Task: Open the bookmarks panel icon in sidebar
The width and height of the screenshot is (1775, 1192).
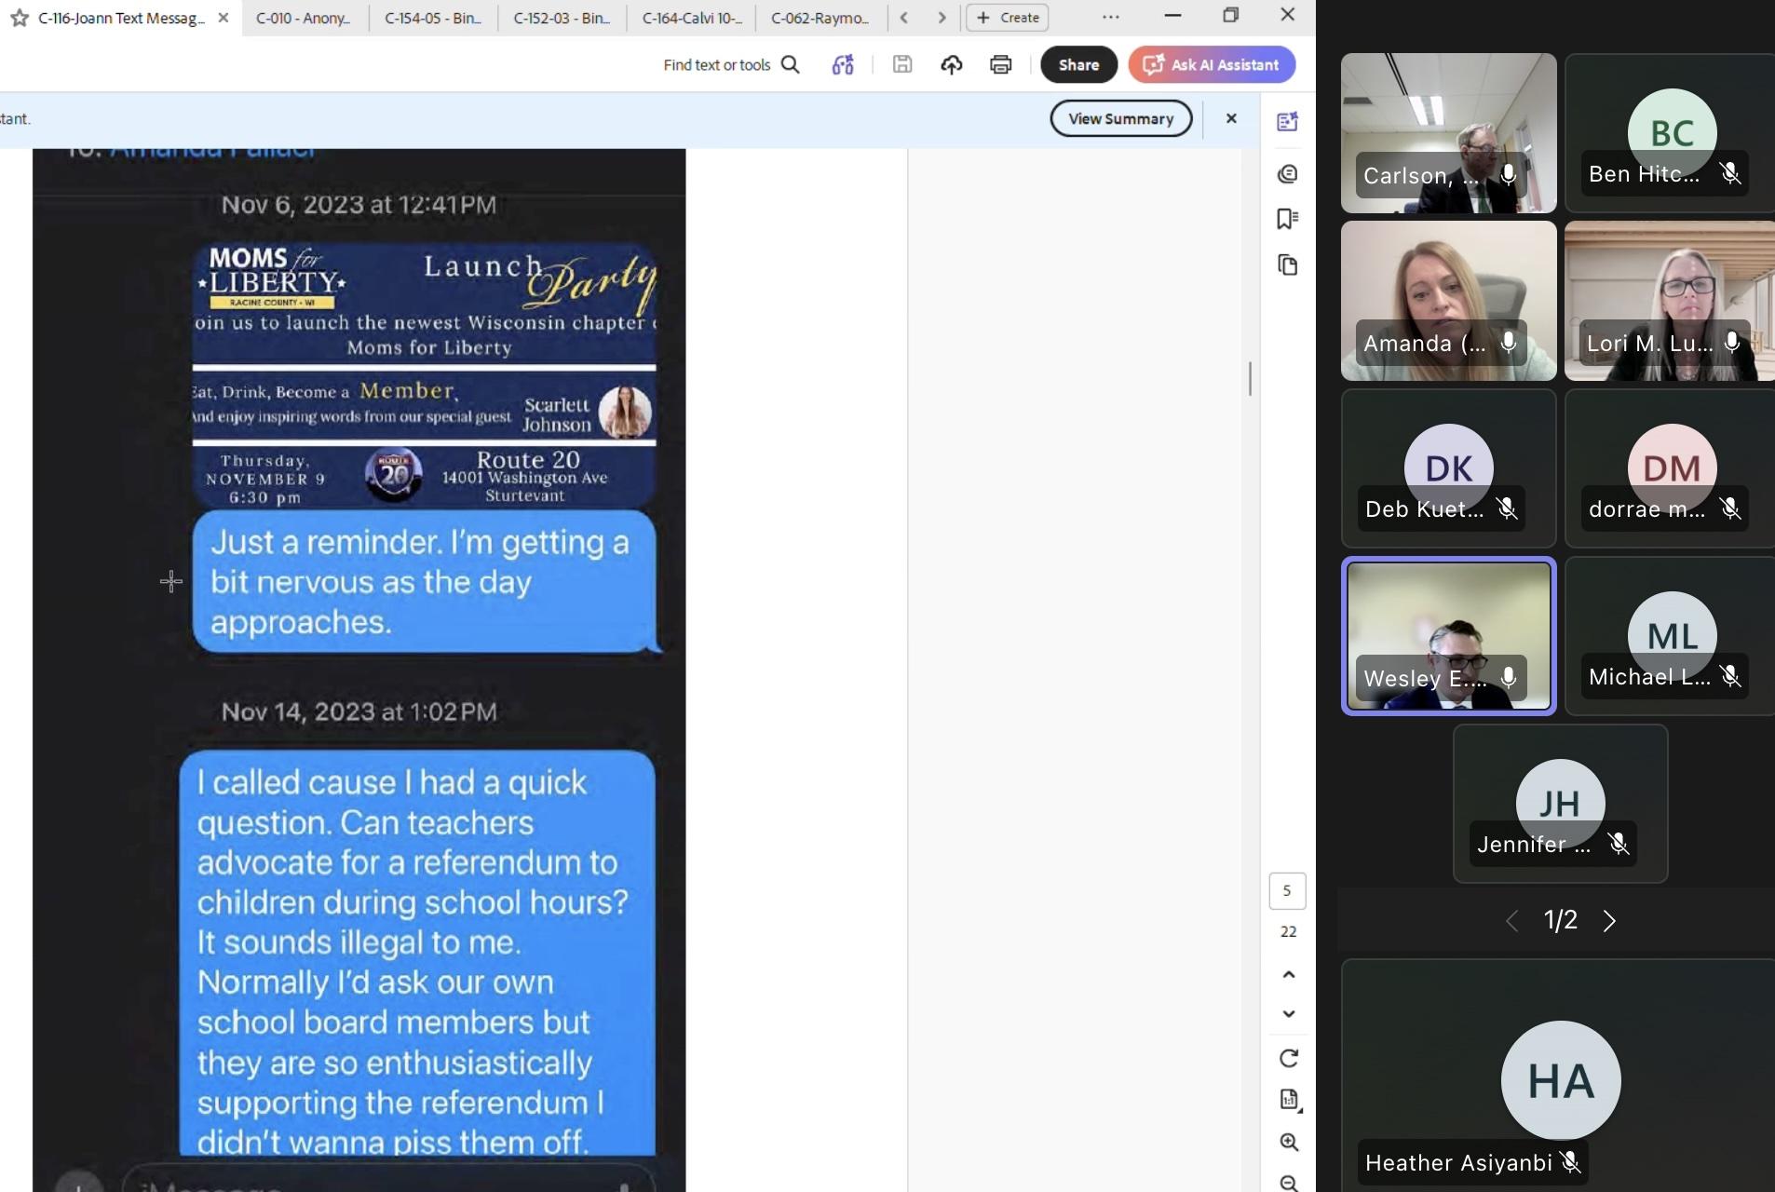Action: (1287, 219)
